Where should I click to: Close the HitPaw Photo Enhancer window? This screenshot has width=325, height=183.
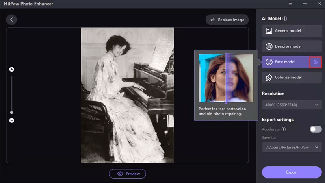(x=319, y=4)
